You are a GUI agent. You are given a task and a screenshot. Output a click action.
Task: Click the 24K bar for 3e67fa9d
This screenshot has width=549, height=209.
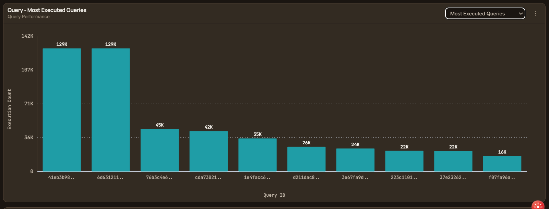click(355, 160)
